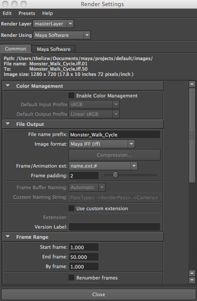The image size is (197, 301).
Task: Click the By frame field
Action: tap(84, 266)
